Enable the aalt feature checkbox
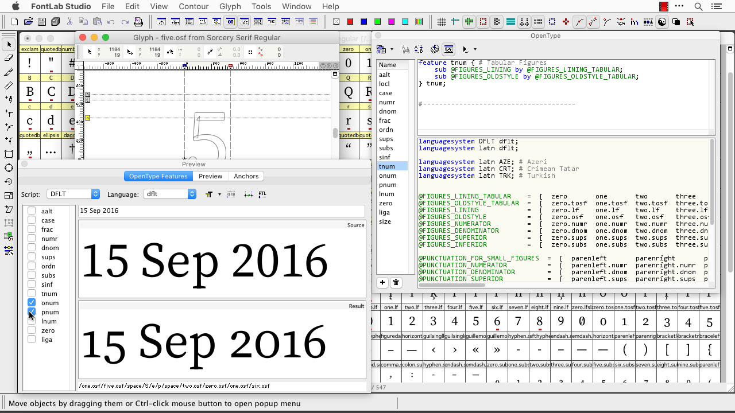735x413 pixels. pos(32,211)
